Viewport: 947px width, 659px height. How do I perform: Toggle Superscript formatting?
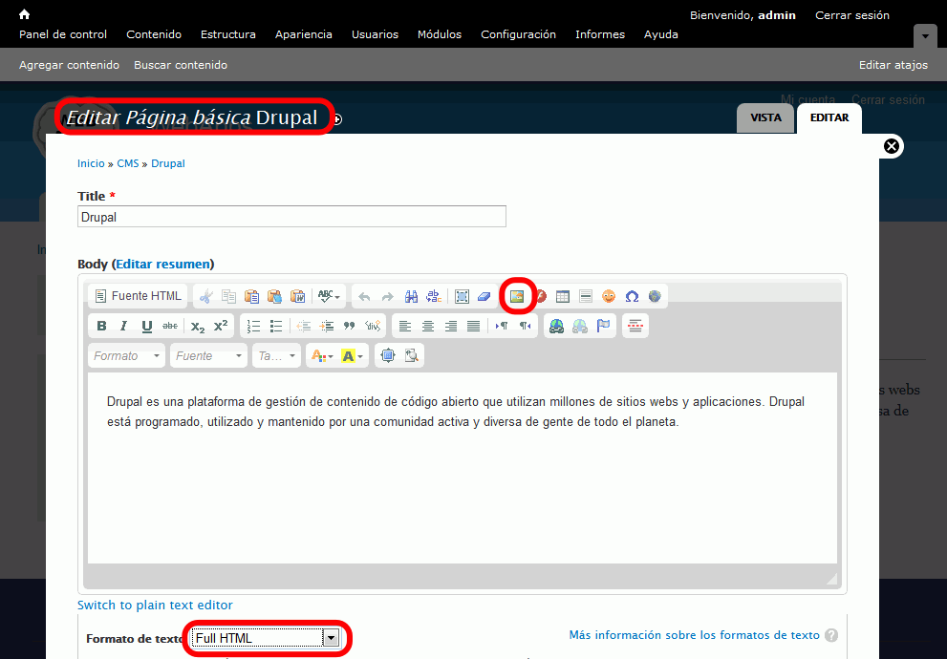221,326
